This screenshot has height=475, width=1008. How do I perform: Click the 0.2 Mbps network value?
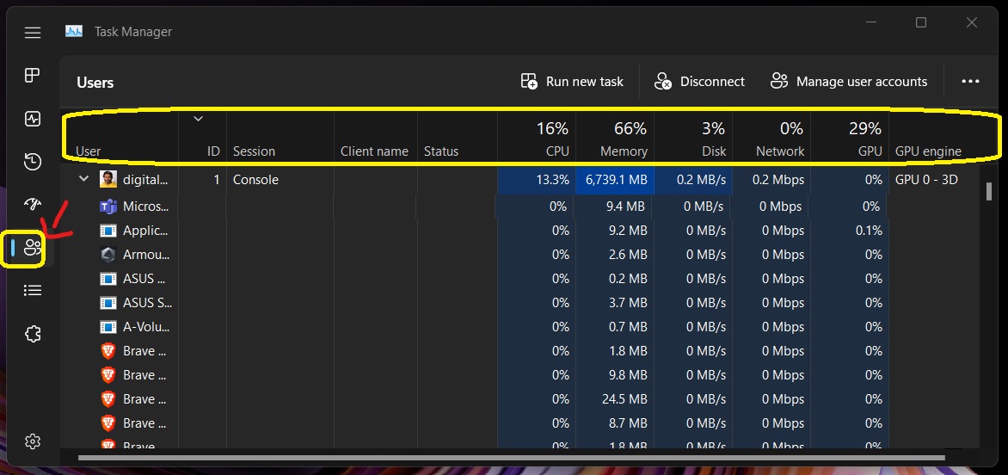coord(778,180)
